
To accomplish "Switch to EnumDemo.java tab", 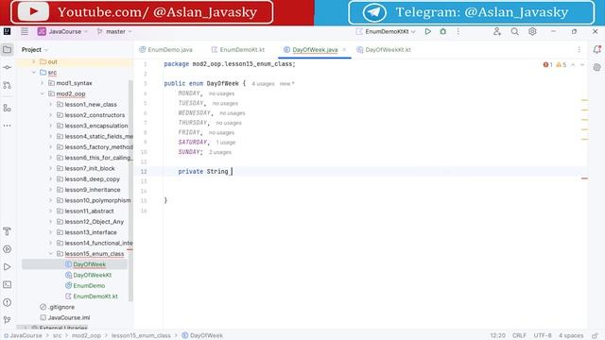I will [x=166, y=50].
